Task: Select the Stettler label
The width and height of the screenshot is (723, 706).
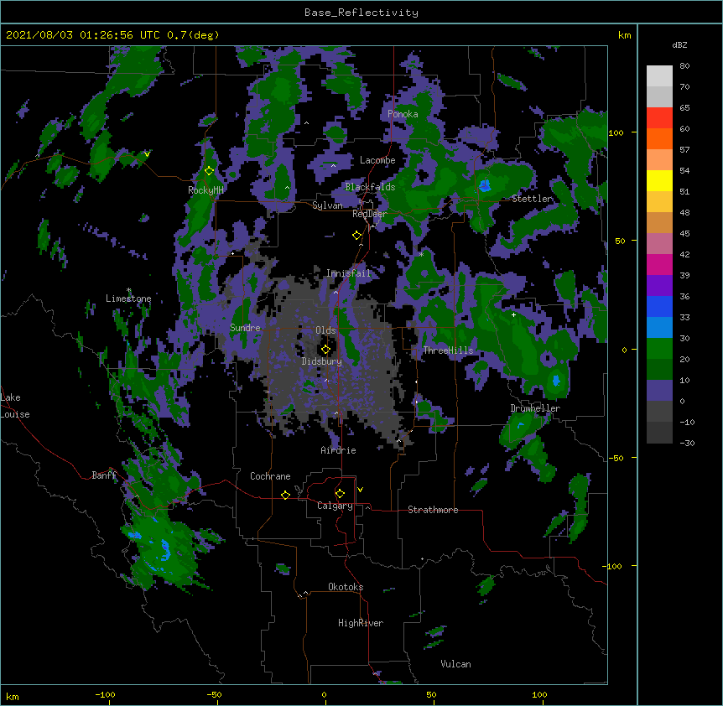Action: pyautogui.click(x=532, y=199)
